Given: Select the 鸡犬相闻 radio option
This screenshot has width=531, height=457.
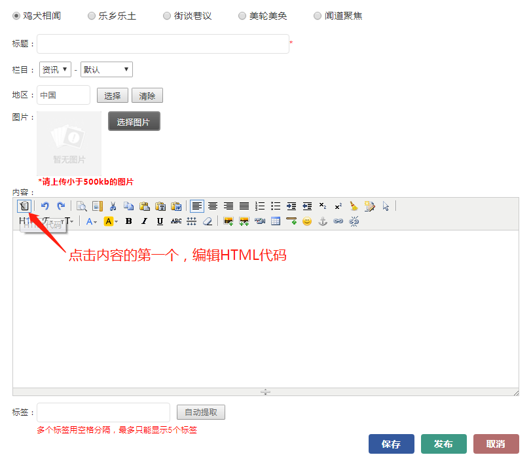Looking at the screenshot, I should coord(16,16).
